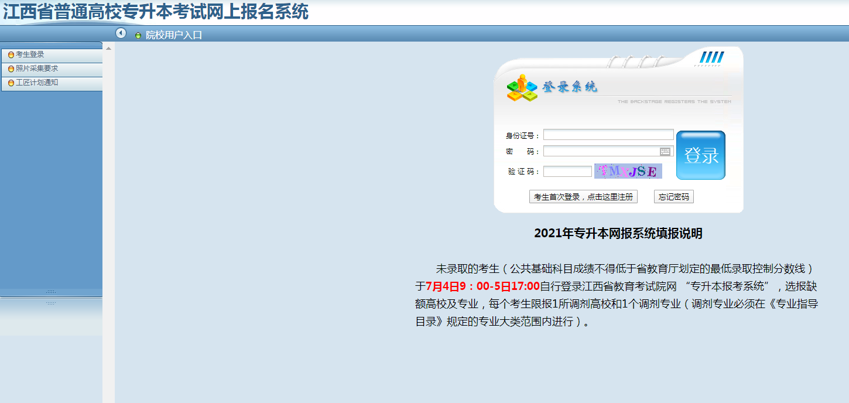Image resolution: width=849 pixels, height=403 pixels.
Task: Click the blue striped logo in login panel corner
Action: 711,57
